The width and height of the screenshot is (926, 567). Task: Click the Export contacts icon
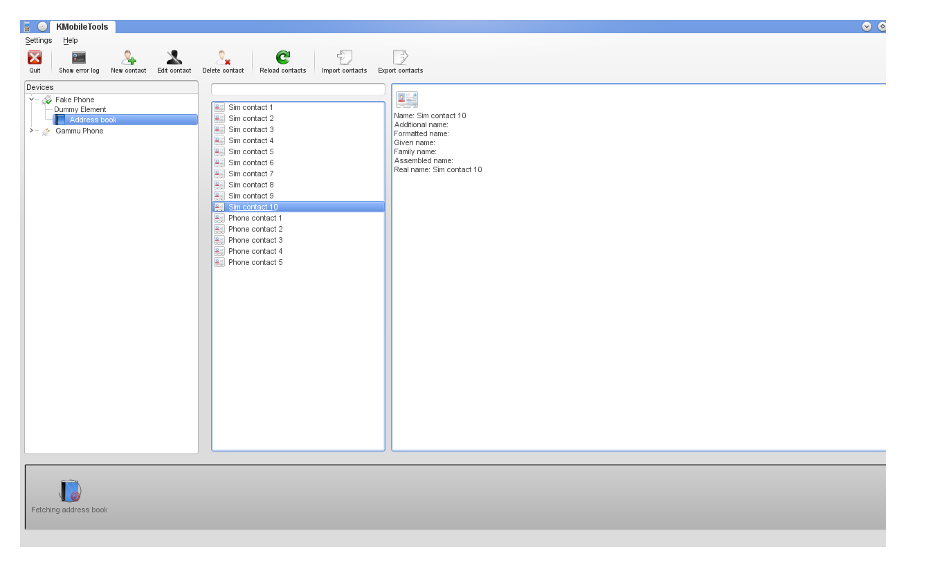pos(400,58)
